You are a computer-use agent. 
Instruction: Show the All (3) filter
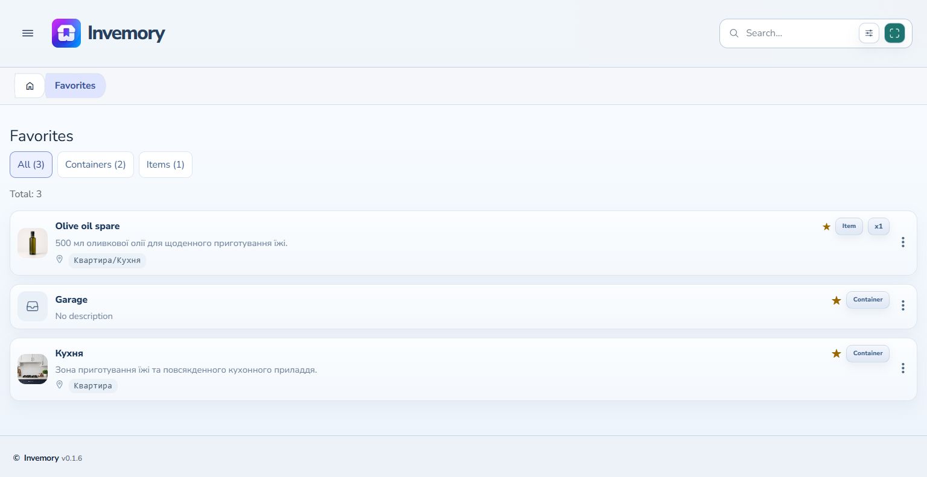tap(31, 165)
